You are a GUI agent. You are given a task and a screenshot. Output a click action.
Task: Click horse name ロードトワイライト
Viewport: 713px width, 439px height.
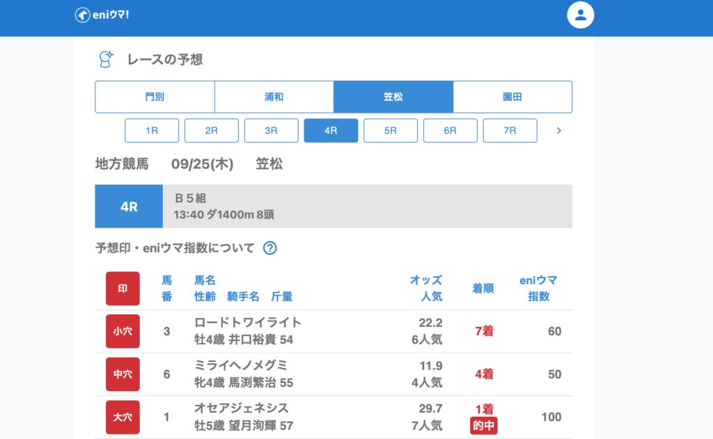[248, 322]
